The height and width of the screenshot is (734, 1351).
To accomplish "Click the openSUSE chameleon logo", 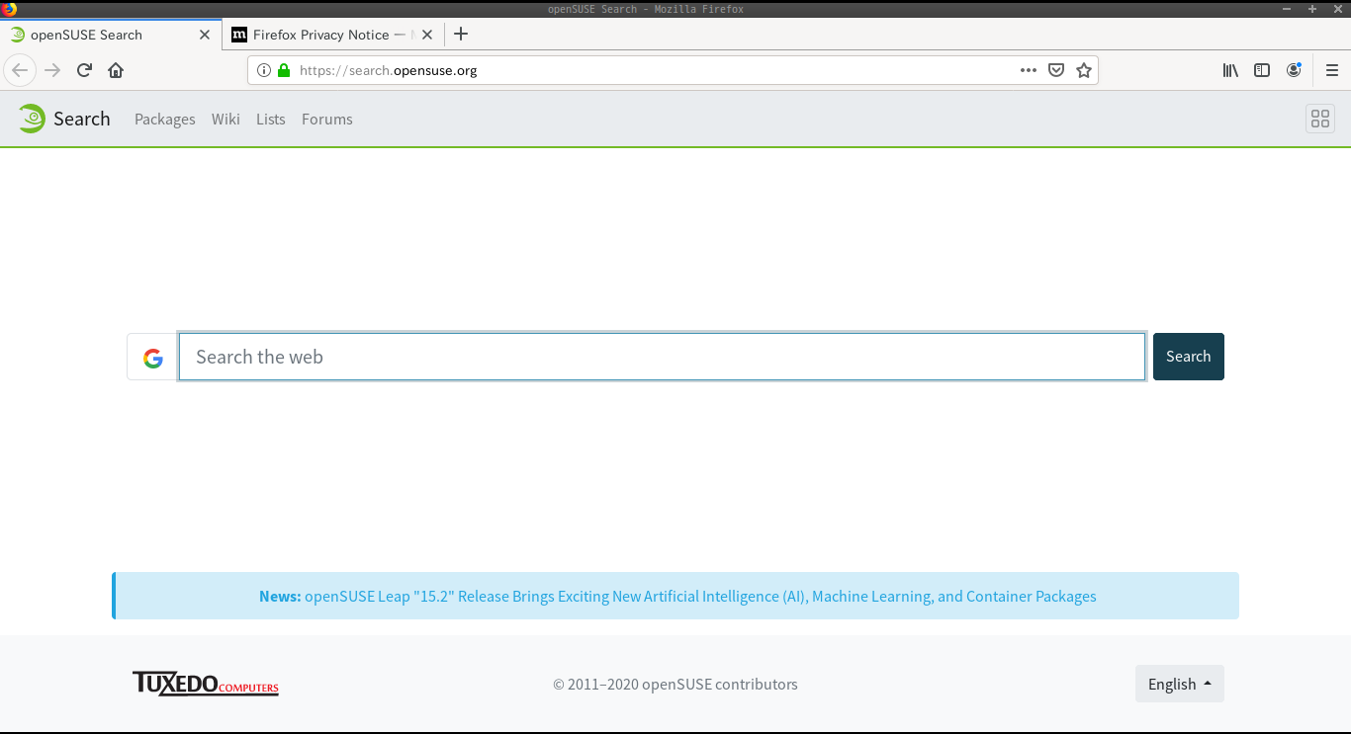I will (x=32, y=119).
